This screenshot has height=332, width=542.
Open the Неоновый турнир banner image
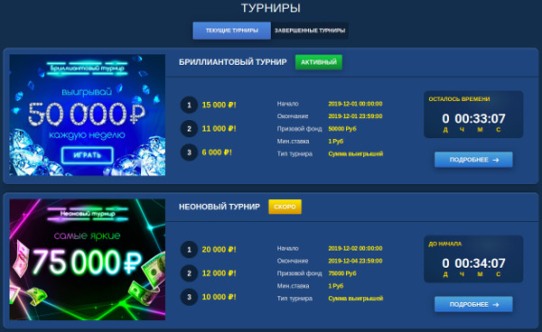[88, 260]
